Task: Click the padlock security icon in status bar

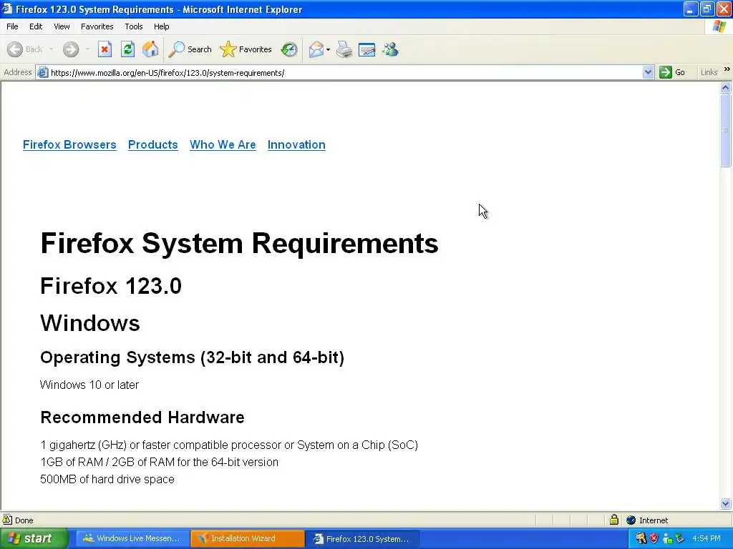Action: point(613,520)
